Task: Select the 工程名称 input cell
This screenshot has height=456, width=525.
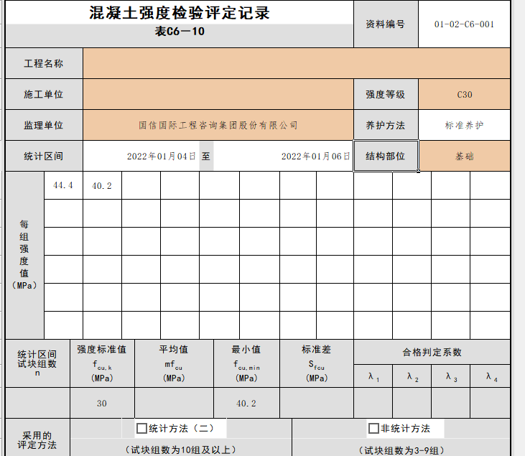Action: click(x=297, y=63)
